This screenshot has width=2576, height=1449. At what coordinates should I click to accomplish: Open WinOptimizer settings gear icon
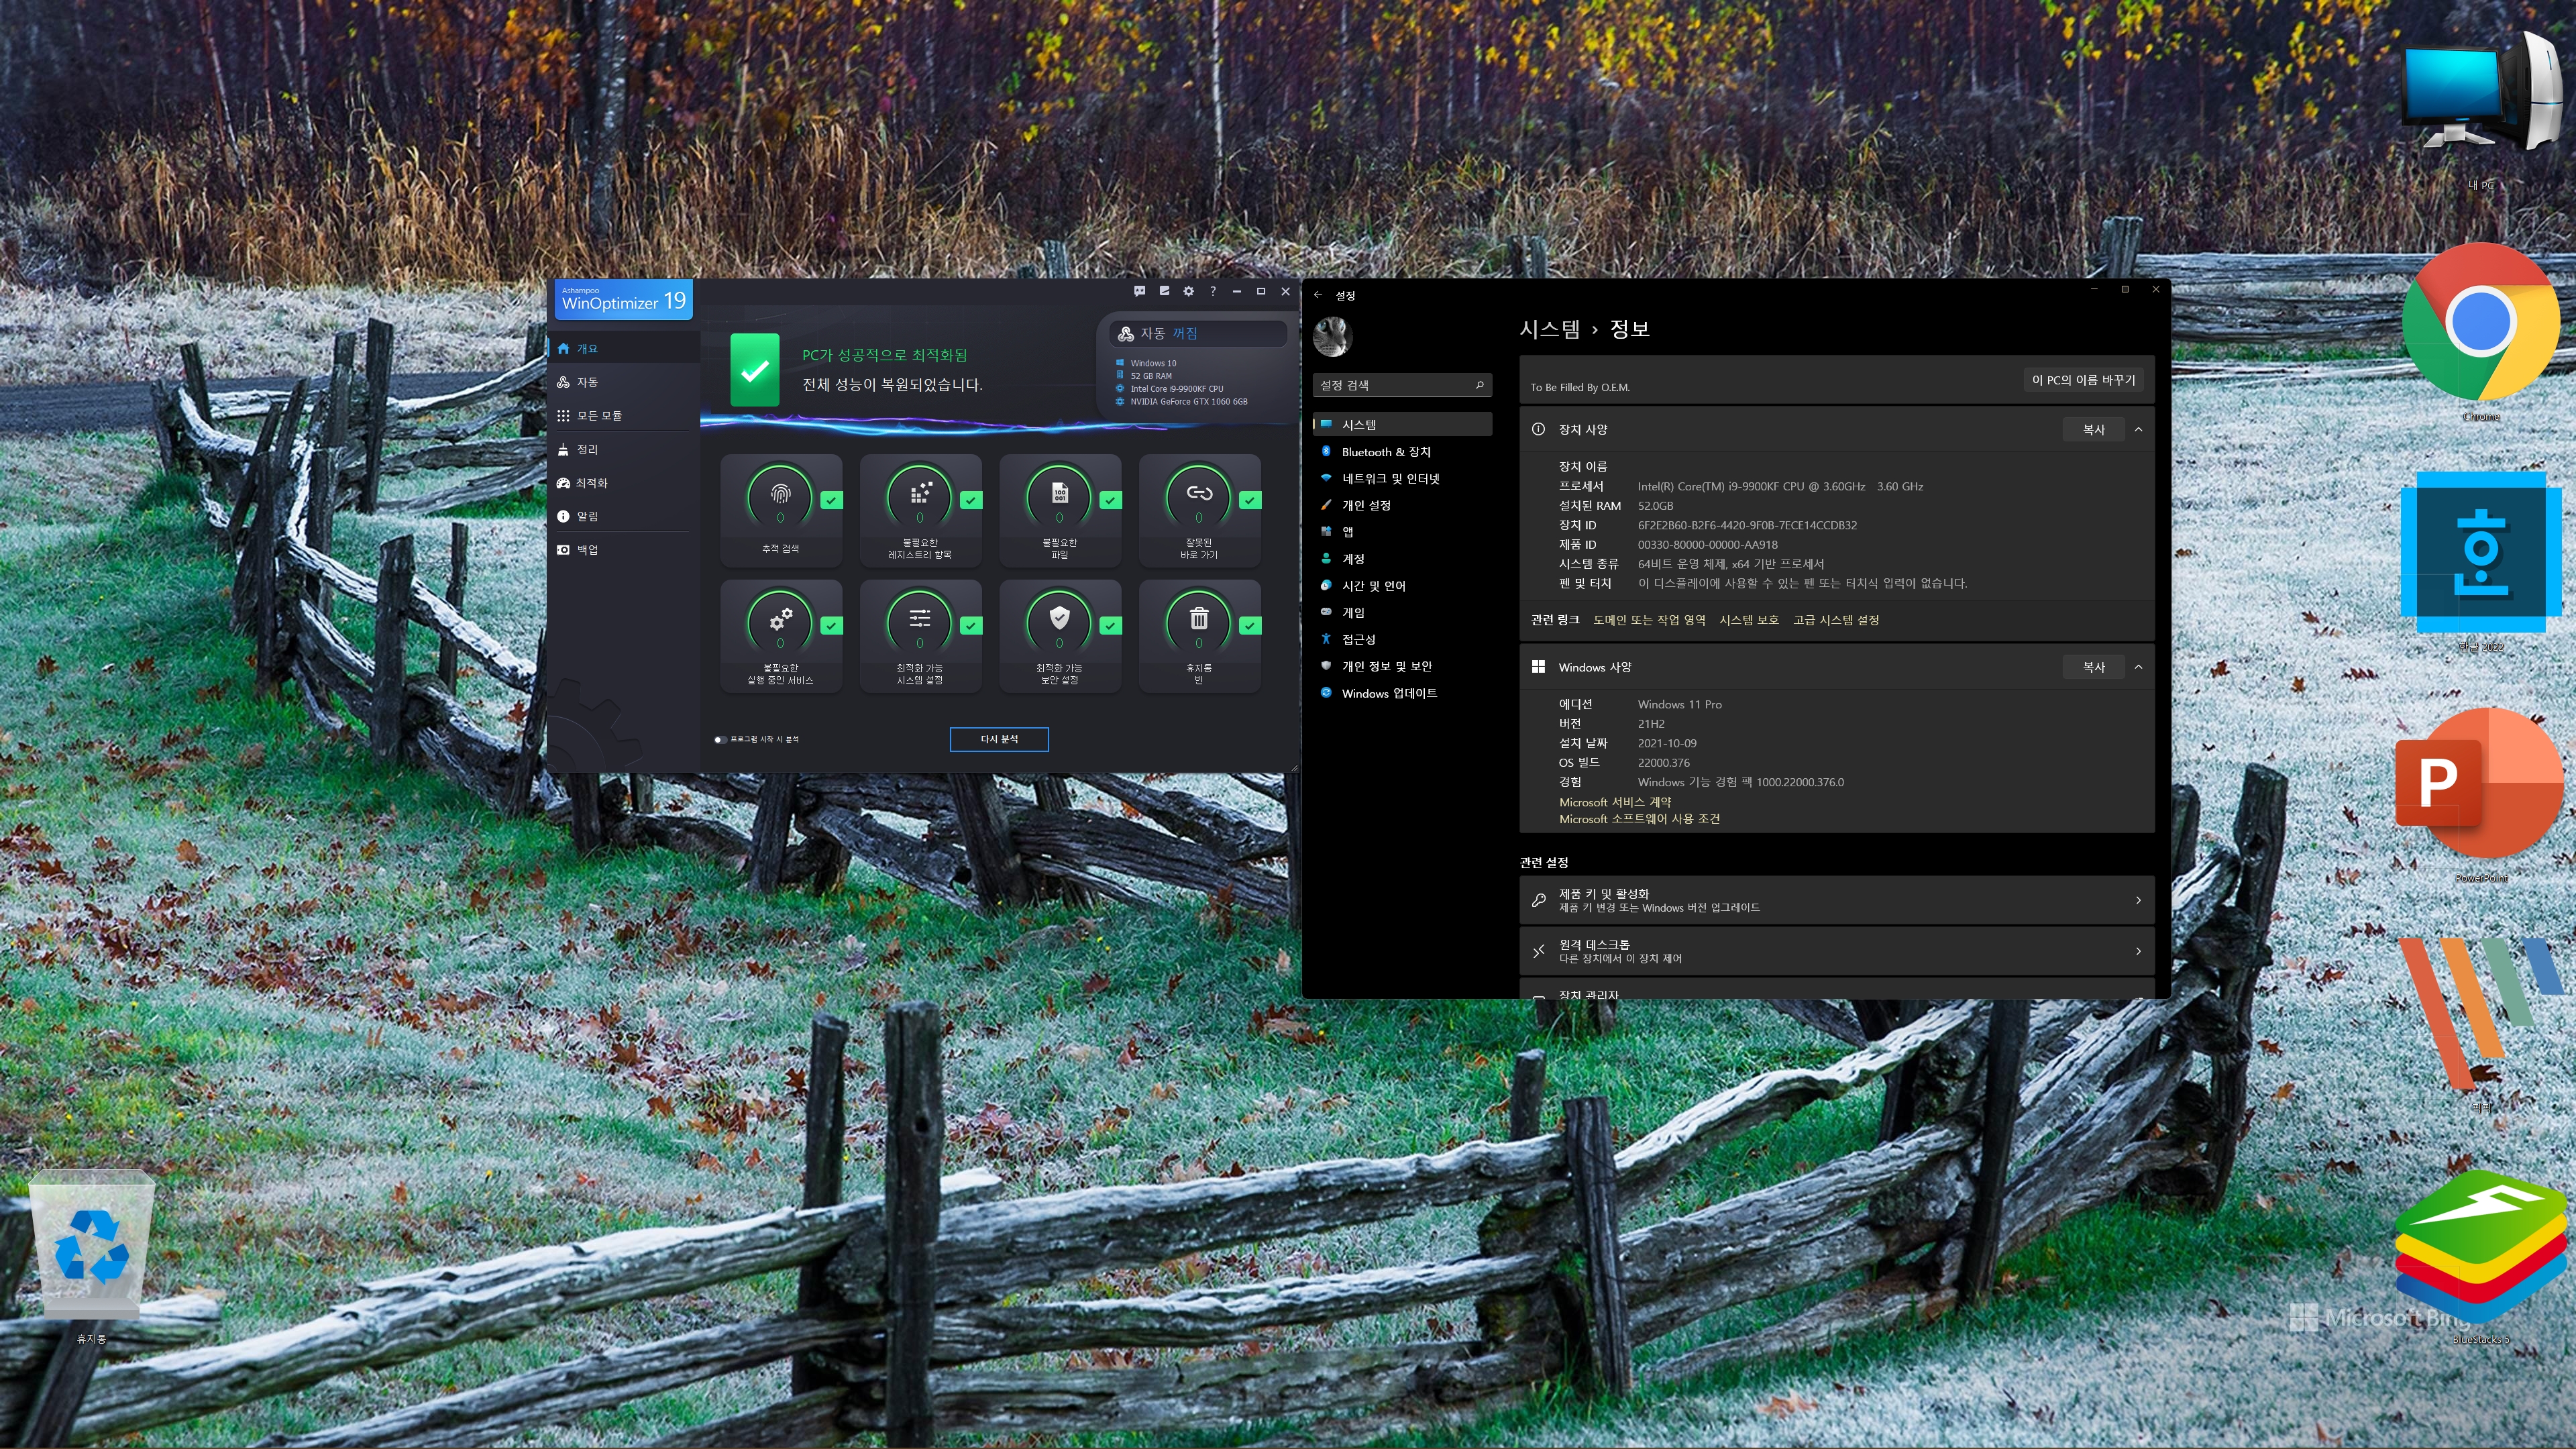[x=1188, y=291]
